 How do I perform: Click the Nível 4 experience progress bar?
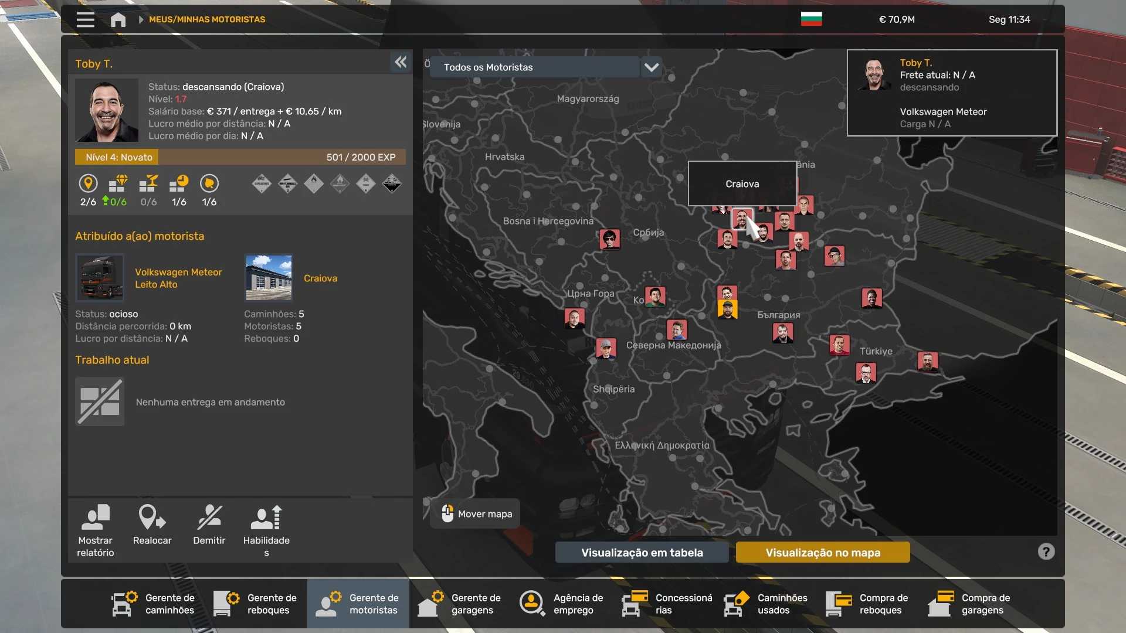pos(240,157)
